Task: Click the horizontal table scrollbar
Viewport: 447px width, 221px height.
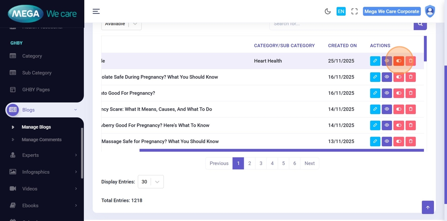Action: [281, 150]
